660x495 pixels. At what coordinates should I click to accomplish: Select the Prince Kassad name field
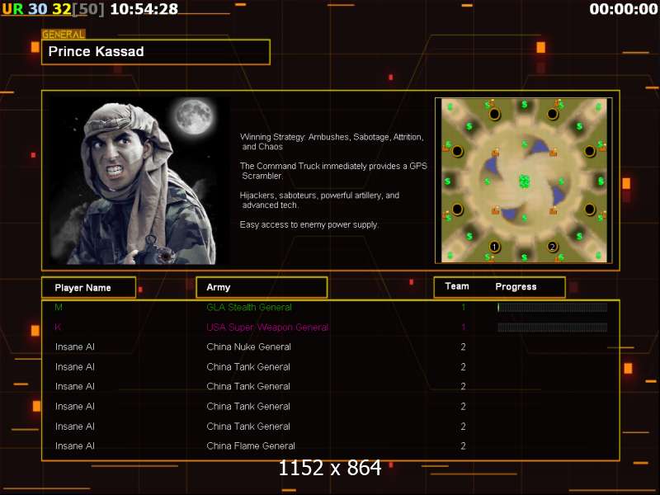156,52
